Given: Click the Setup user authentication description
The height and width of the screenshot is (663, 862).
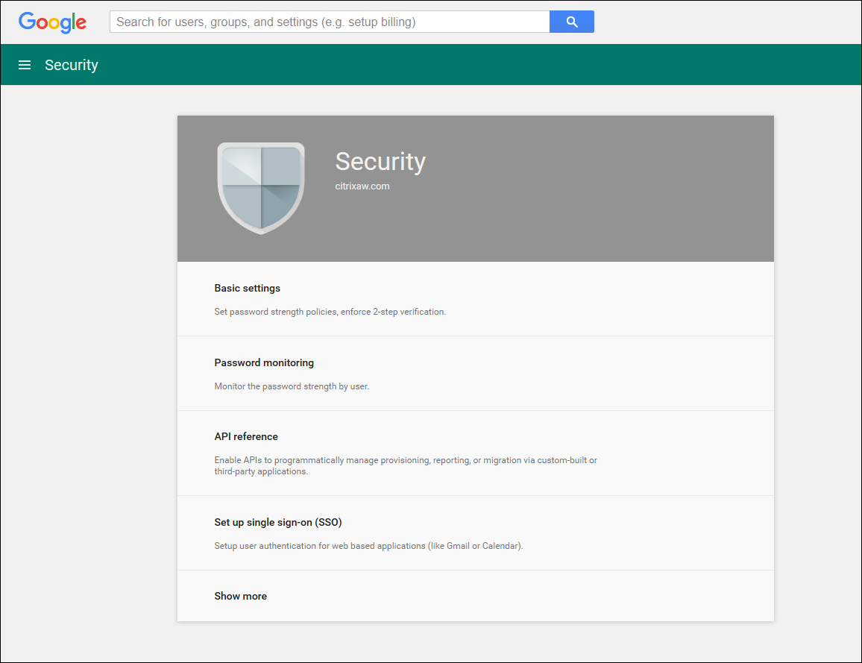Looking at the screenshot, I should [x=368, y=546].
